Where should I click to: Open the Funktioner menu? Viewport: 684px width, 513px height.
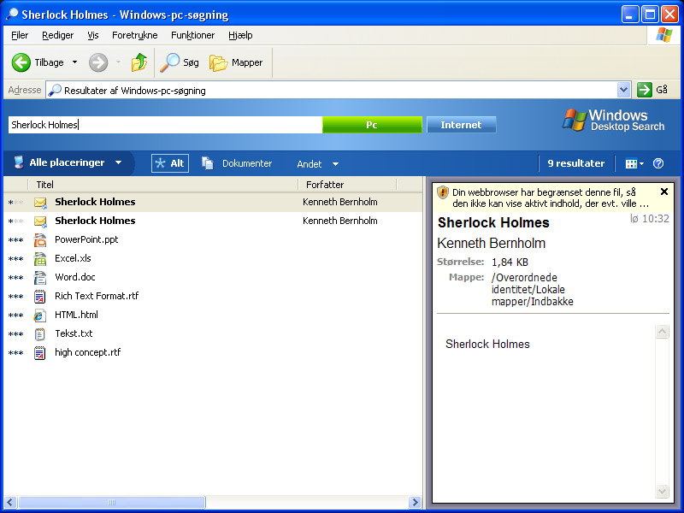click(x=193, y=35)
